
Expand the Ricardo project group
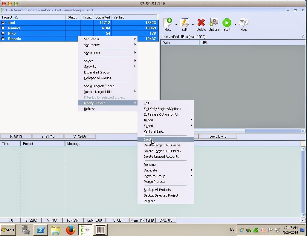(3, 39)
